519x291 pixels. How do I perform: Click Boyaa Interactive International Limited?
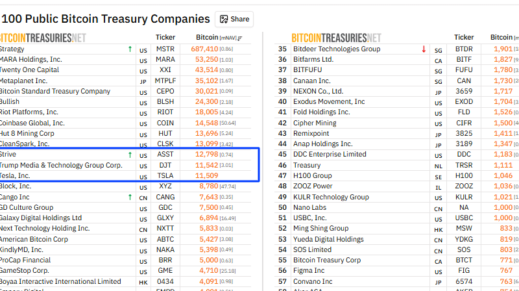(x=60, y=281)
